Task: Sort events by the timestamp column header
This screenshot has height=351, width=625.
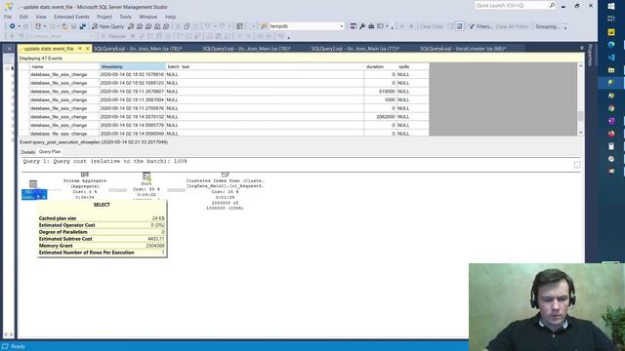Action: tap(133, 66)
